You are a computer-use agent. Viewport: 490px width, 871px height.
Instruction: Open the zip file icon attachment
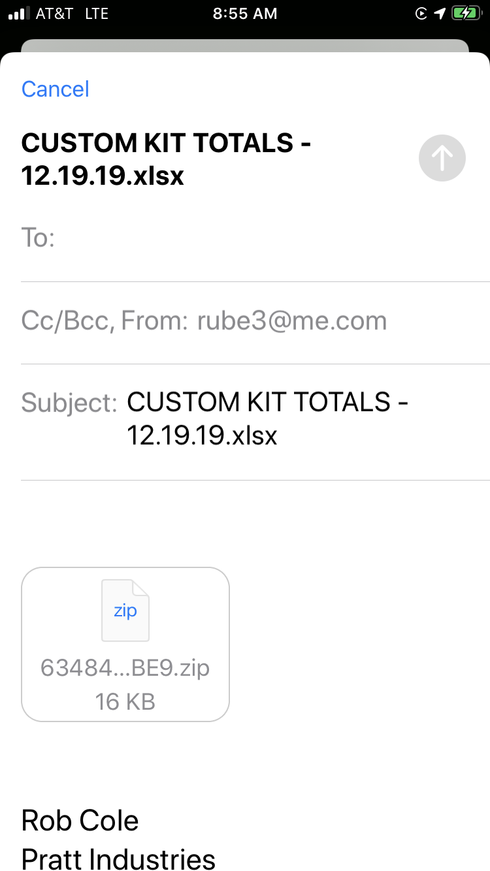pos(125,610)
